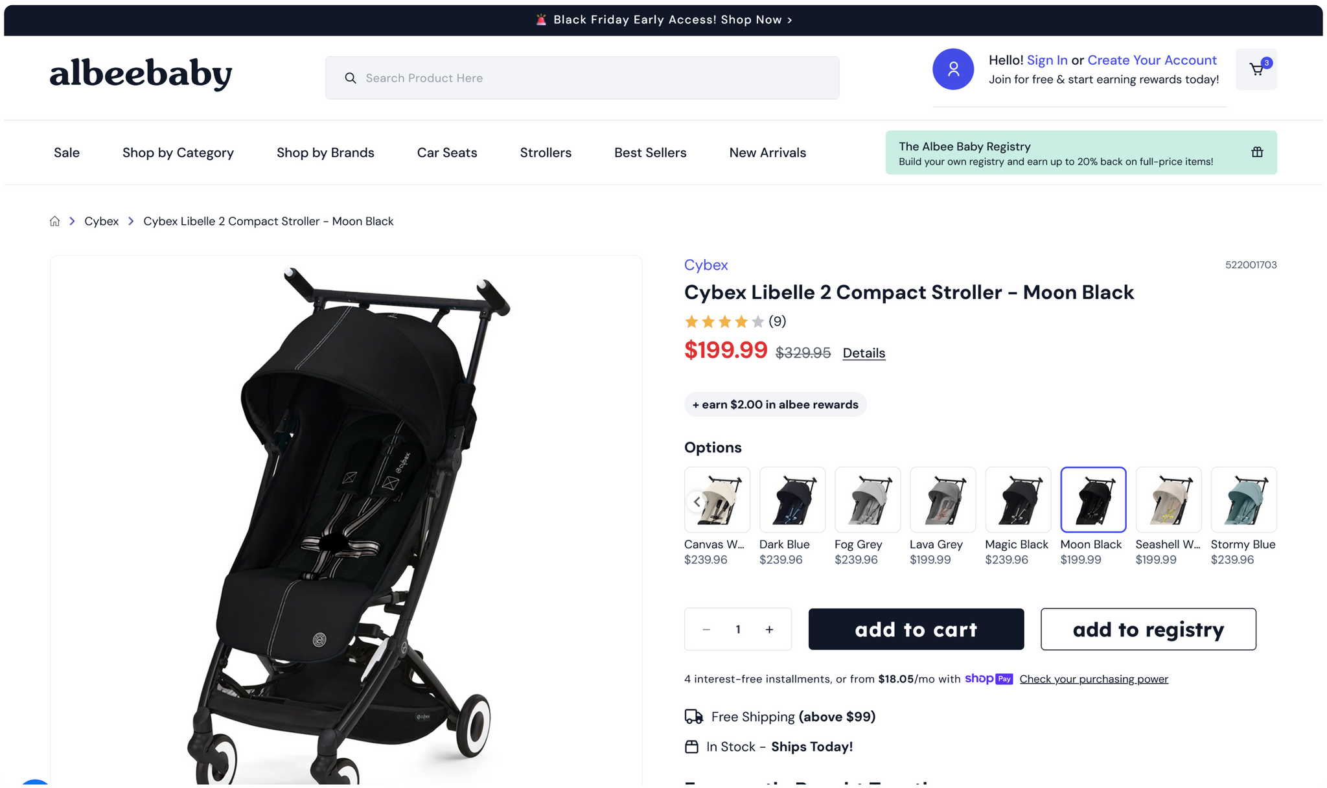Image resolution: width=1327 pixels, height=788 pixels.
Task: Increase quantity with the plus icon
Action: (769, 629)
